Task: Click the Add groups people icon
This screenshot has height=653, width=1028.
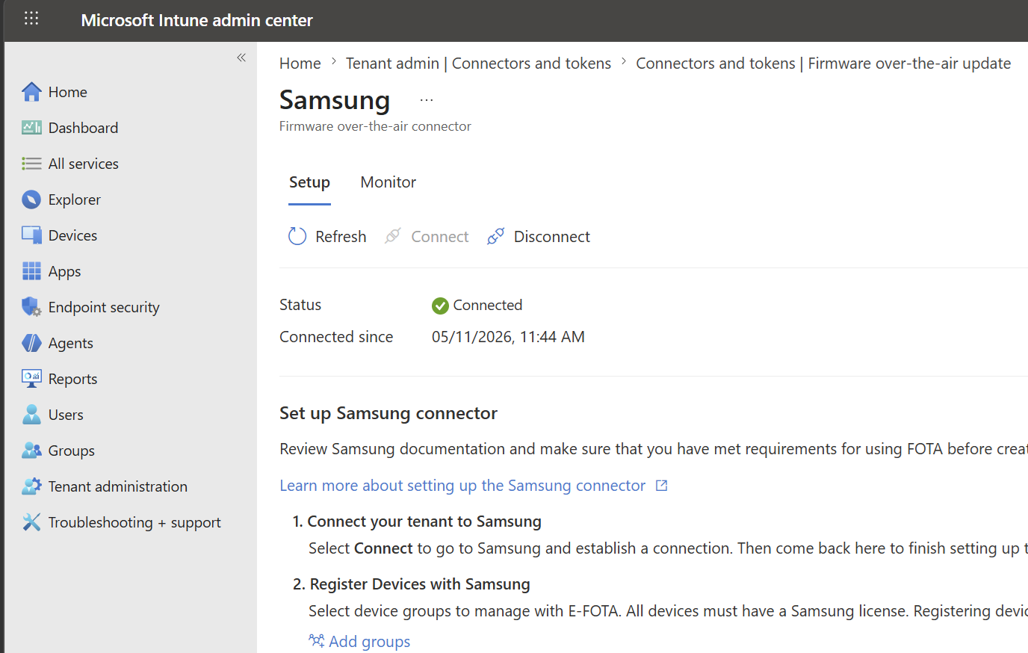Action: (317, 641)
